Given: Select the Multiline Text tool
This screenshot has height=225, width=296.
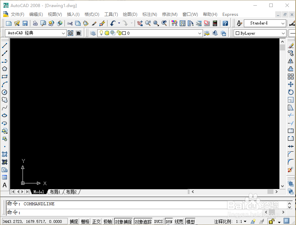Looking at the screenshot, I should point(5,185).
